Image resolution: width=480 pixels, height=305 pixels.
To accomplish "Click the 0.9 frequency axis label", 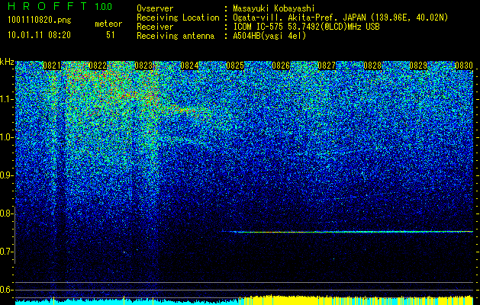I will 6,175.
